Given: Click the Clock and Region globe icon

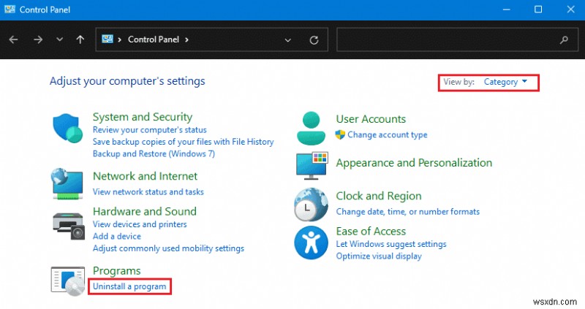Looking at the screenshot, I should click(x=311, y=205).
